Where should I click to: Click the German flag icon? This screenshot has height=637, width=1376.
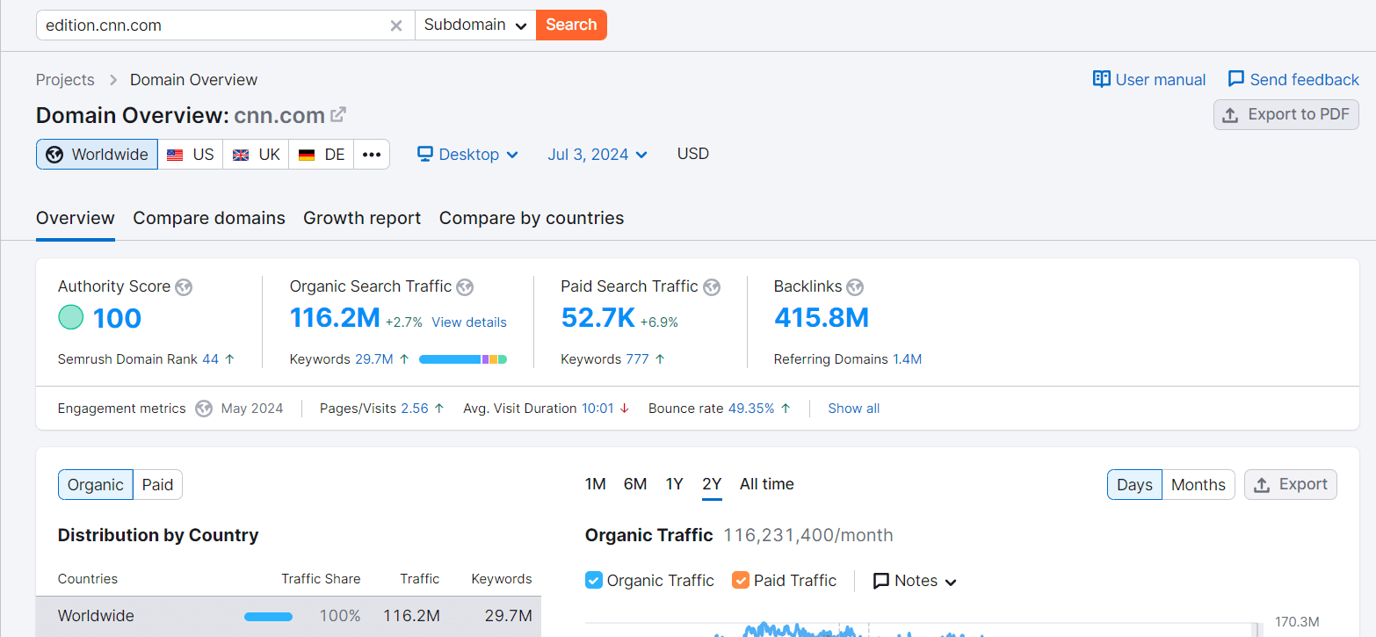pyautogui.click(x=307, y=155)
